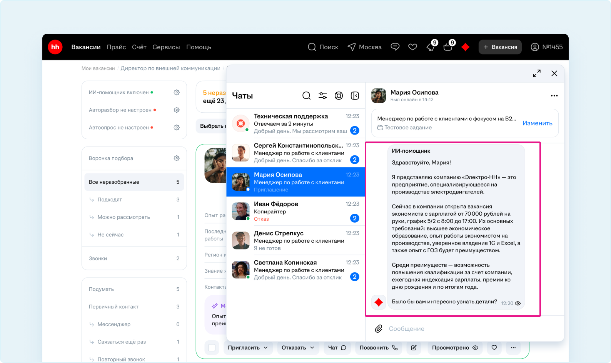Click the chat search magnifier icon
This screenshot has width=611, height=363.
[x=306, y=96]
